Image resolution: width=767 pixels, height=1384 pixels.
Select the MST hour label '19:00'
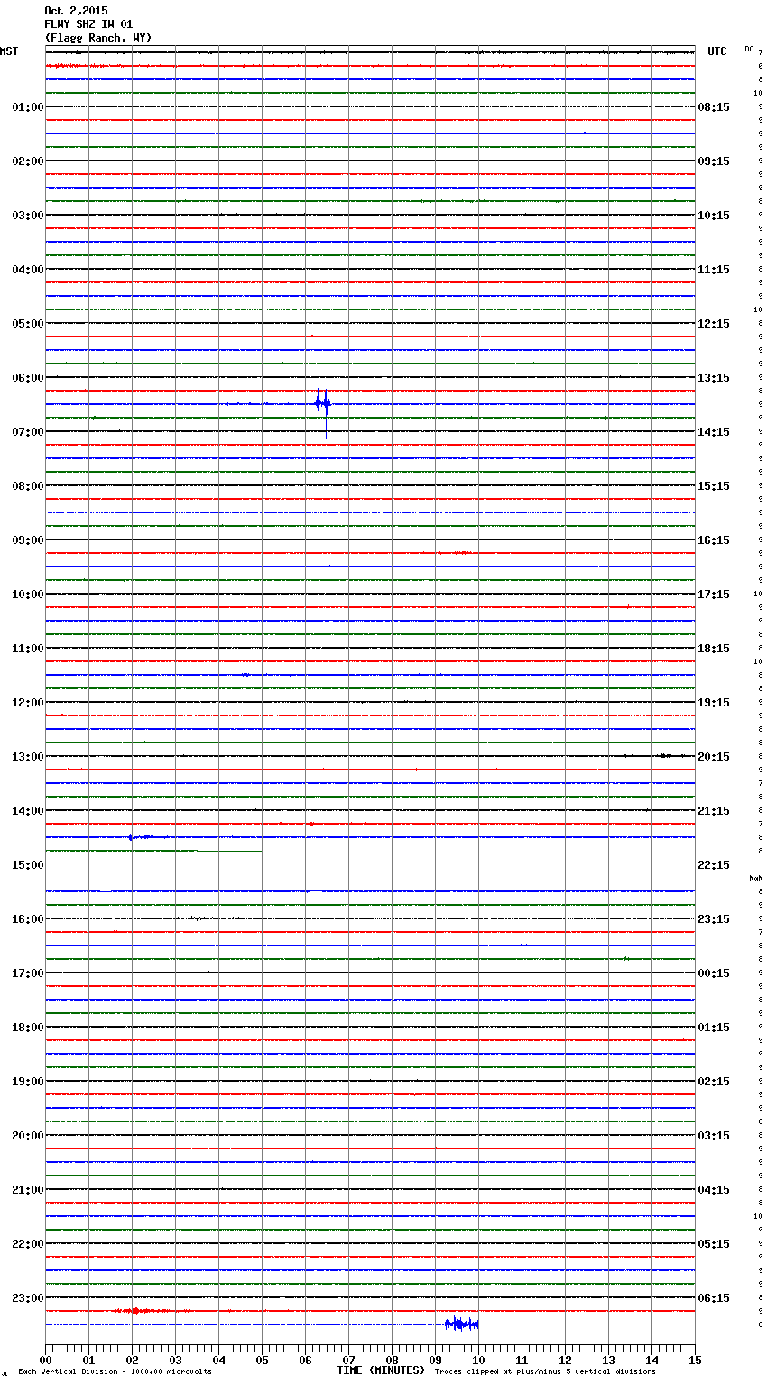coord(28,1082)
